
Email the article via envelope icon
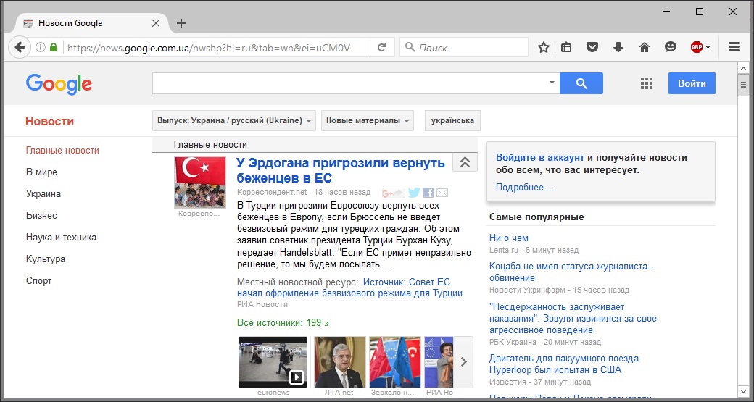pos(442,193)
